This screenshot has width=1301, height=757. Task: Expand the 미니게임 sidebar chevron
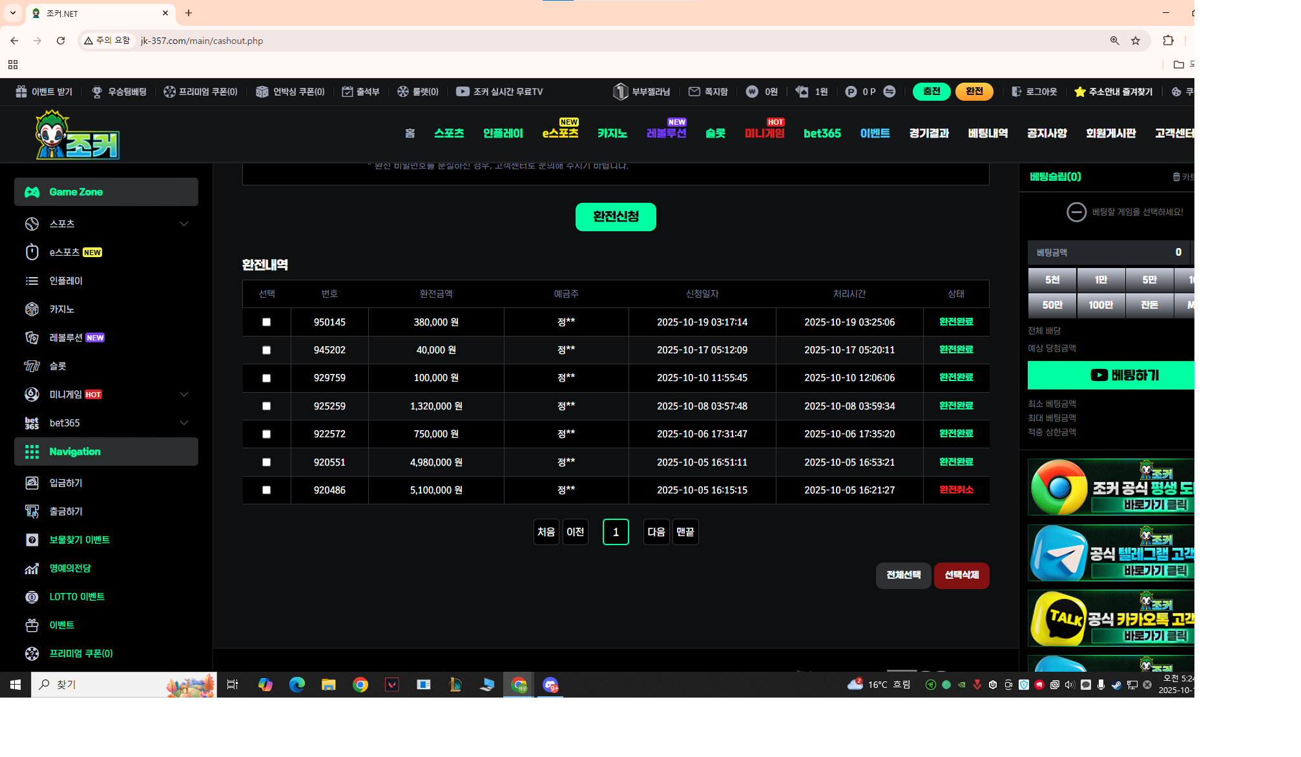click(x=184, y=395)
